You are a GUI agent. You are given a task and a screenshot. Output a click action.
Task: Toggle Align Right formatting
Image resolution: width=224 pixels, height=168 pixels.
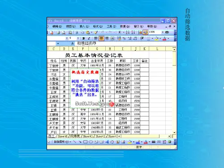click(107, 39)
